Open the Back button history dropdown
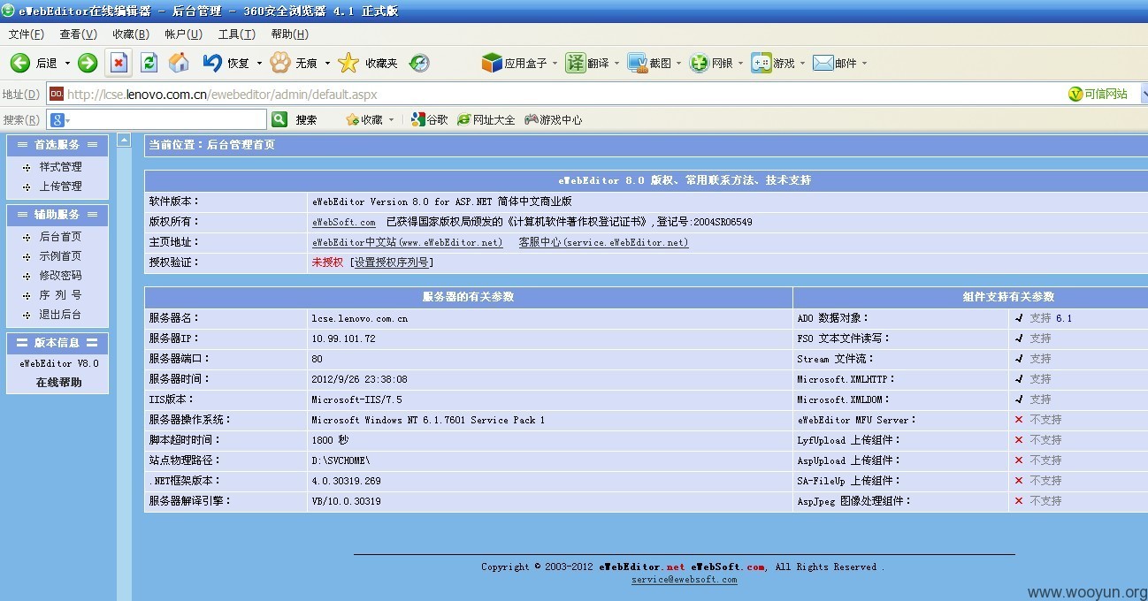1148x601 pixels. 67,63
